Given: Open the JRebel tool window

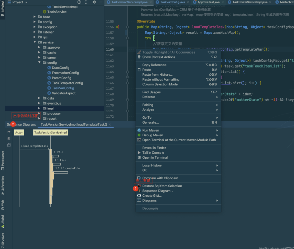Looking at the screenshot, I should pos(3,222).
